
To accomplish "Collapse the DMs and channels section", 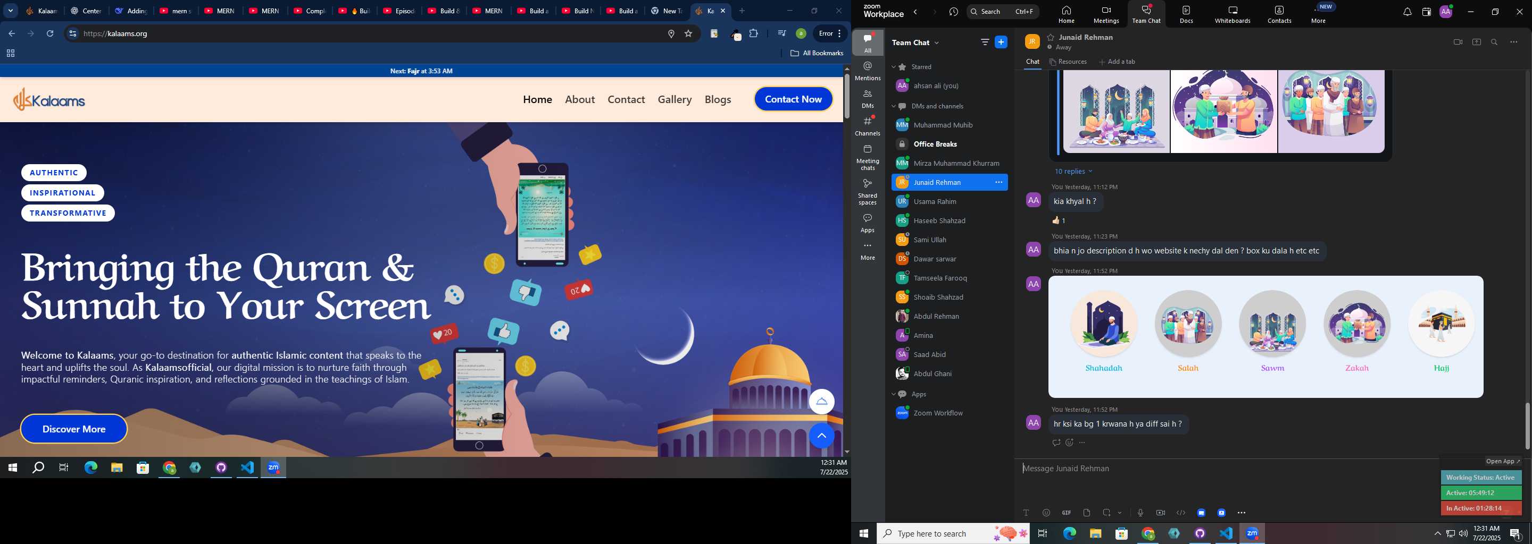I will point(893,106).
